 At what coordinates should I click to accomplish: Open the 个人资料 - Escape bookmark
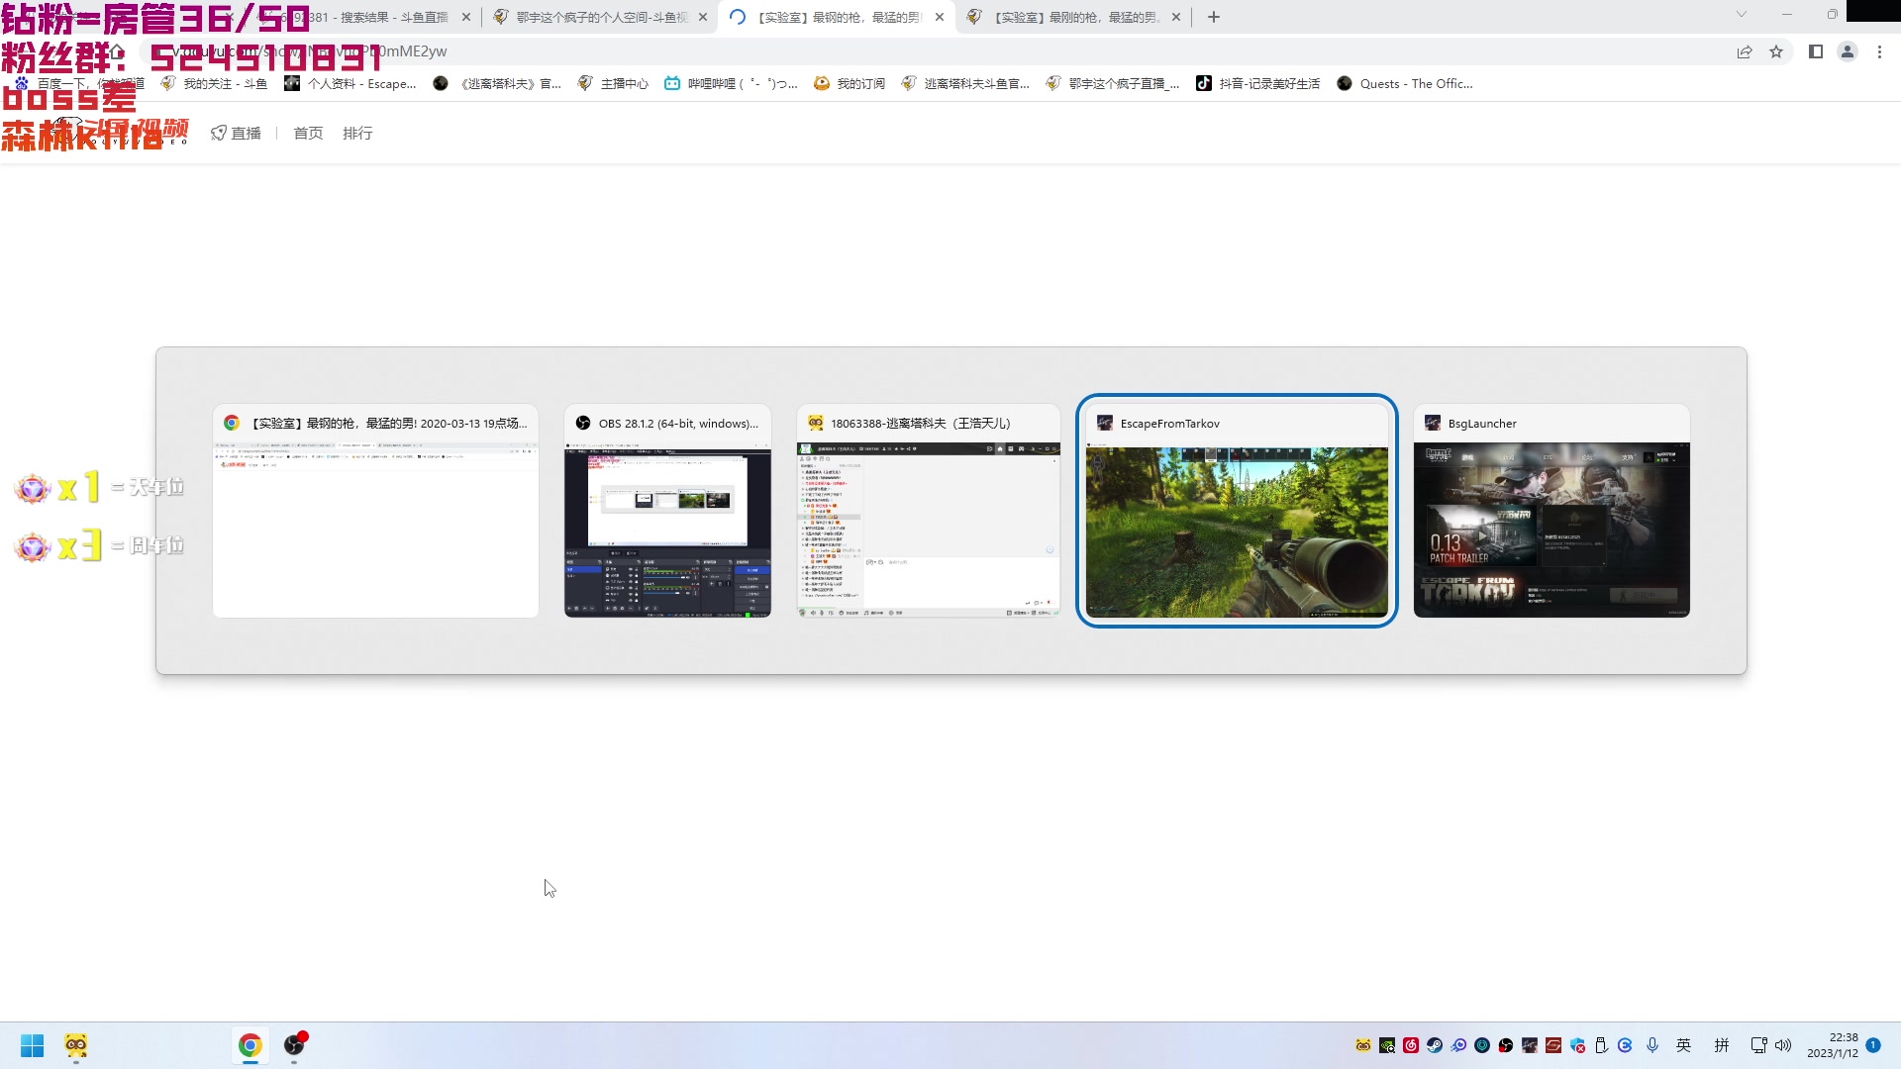tap(350, 84)
